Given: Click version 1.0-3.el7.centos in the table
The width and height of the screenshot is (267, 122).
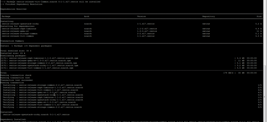Looking at the screenshot, I should [147, 31].
